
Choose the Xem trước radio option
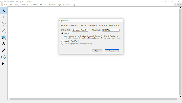(63, 33)
